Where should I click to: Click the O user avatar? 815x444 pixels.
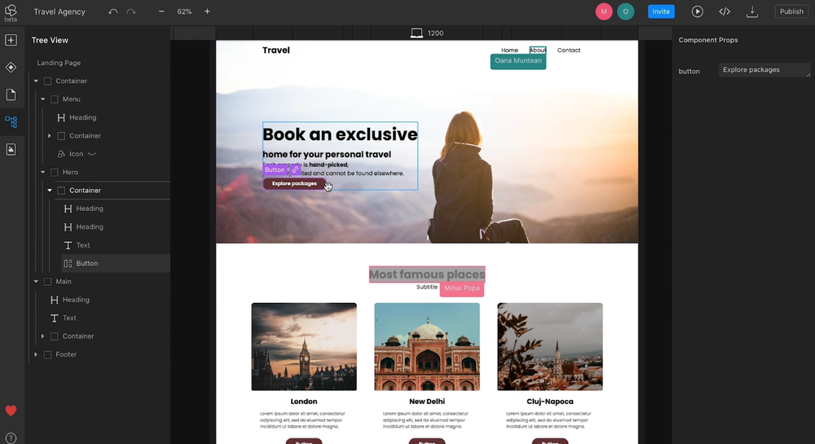pos(625,11)
